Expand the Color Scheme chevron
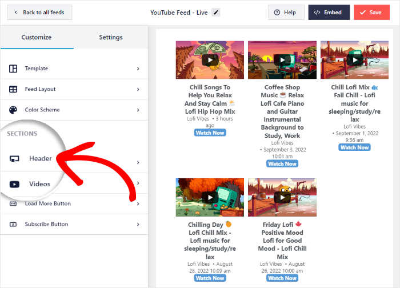 tap(138, 110)
